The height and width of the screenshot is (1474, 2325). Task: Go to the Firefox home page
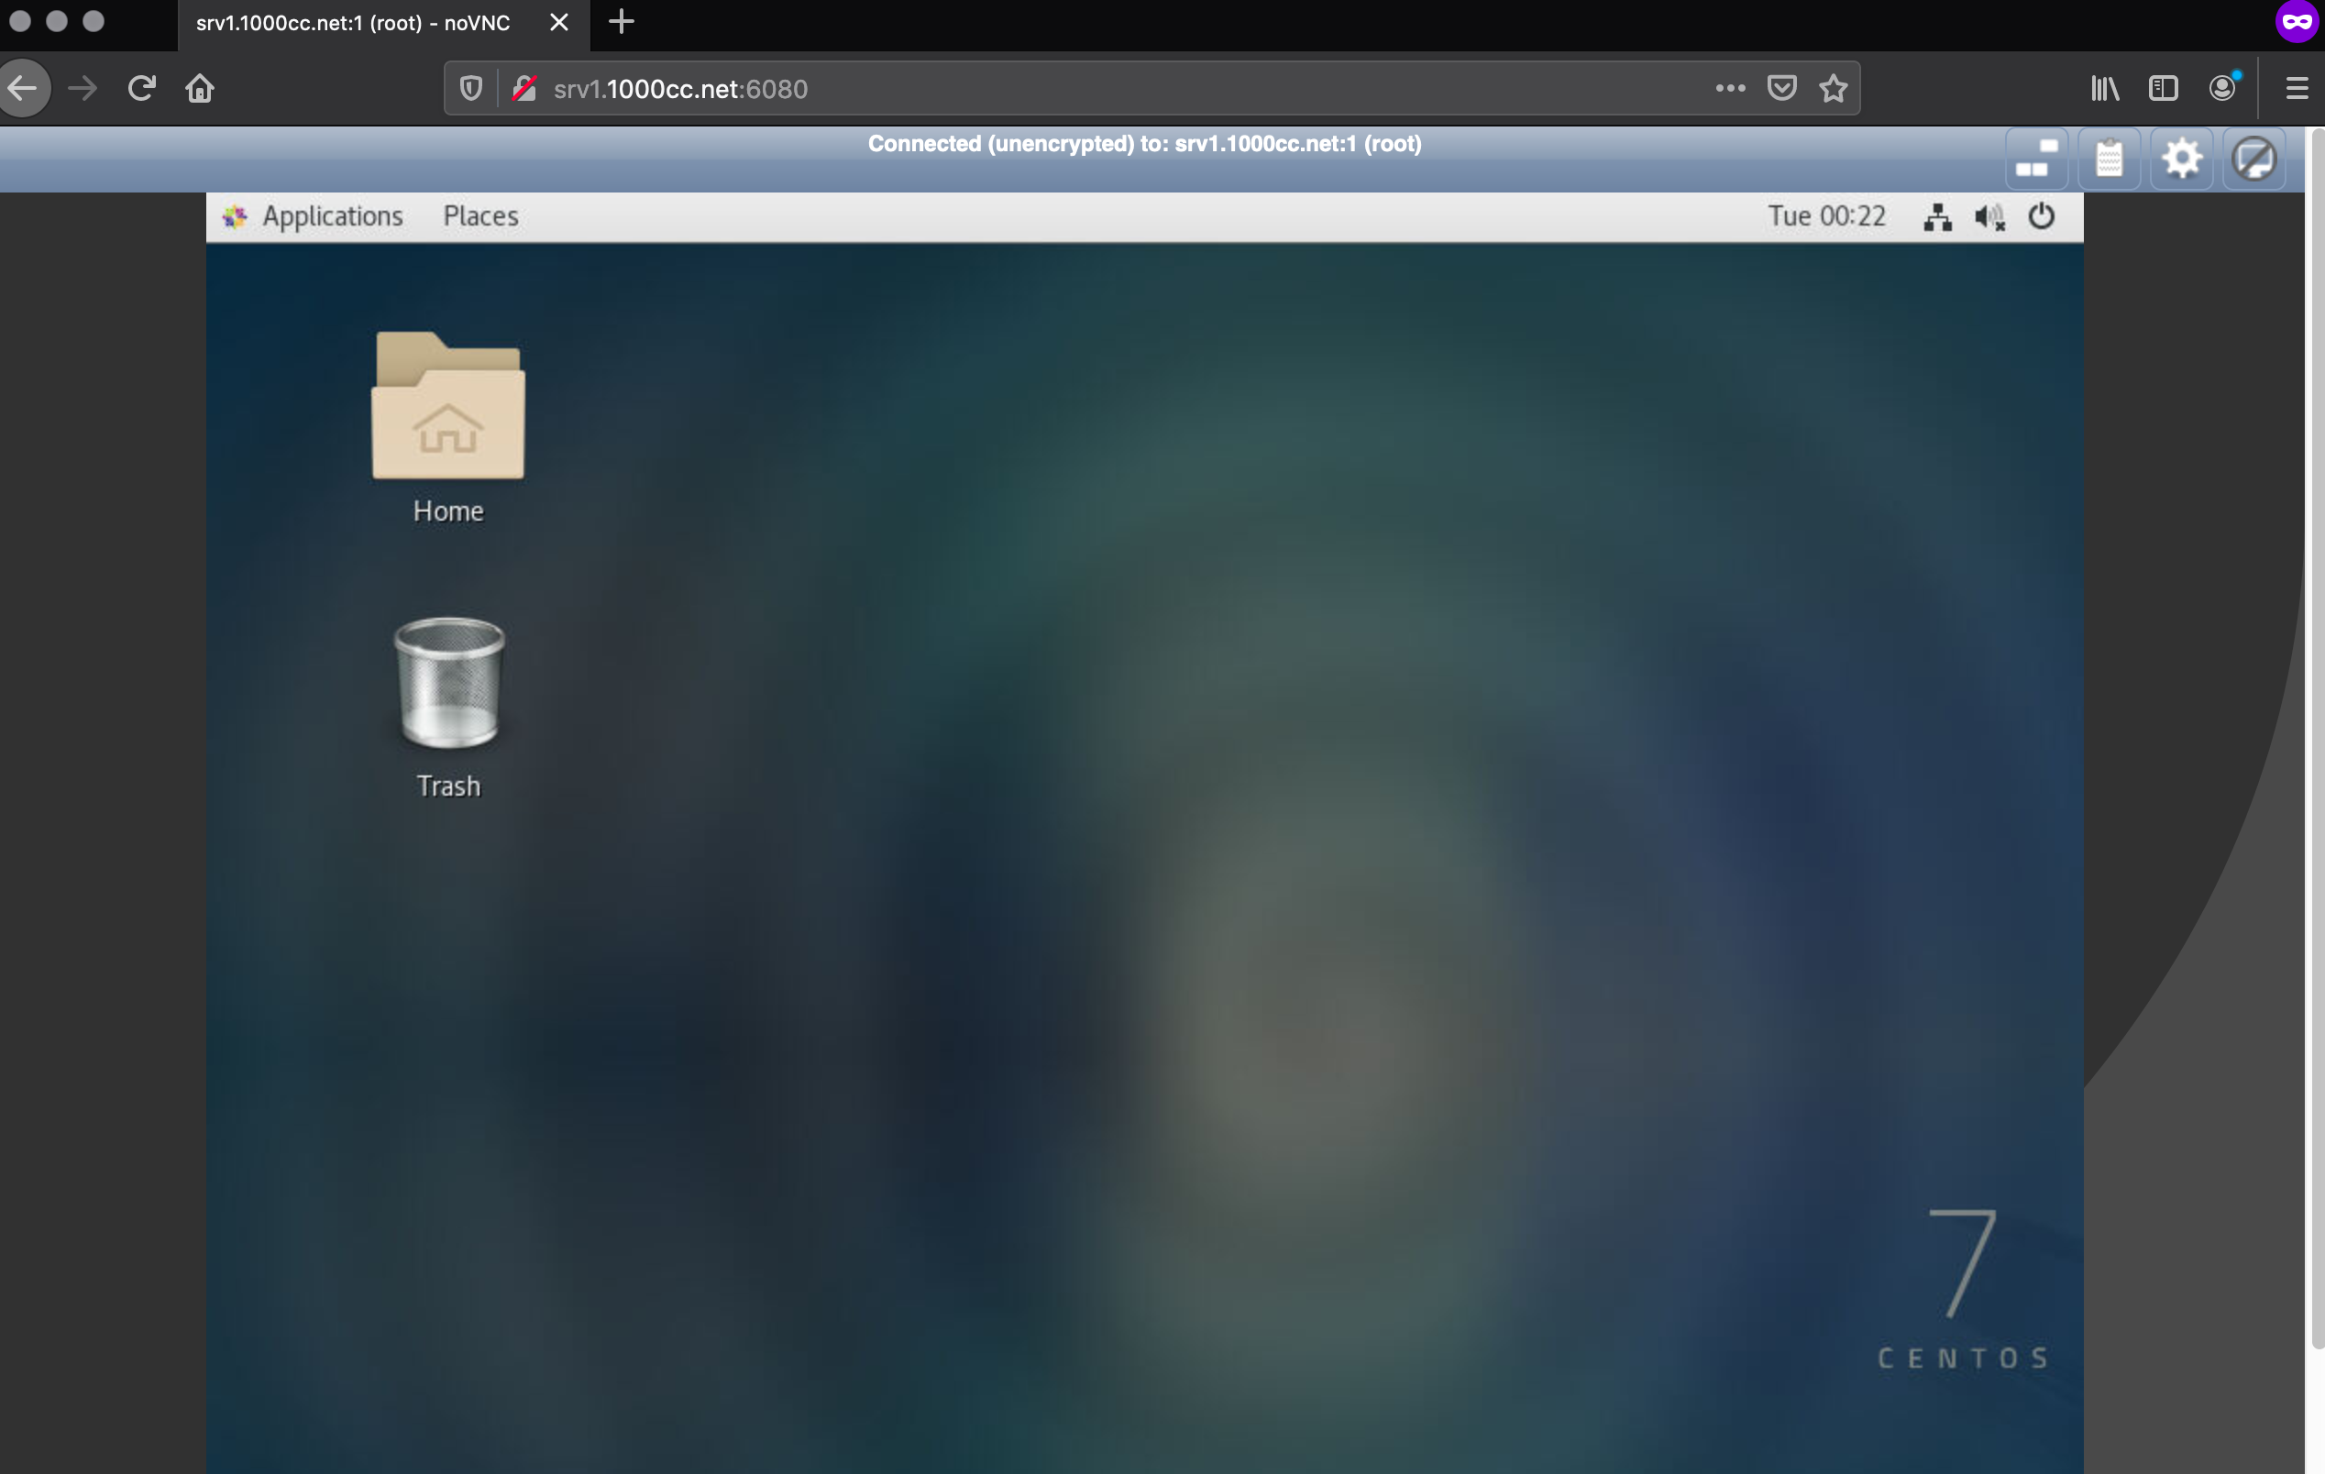coord(200,89)
